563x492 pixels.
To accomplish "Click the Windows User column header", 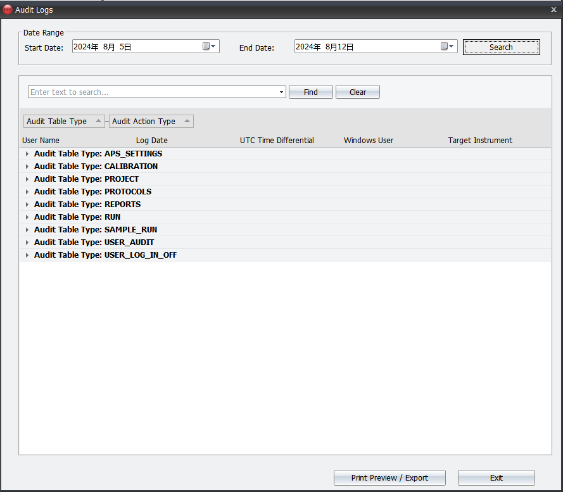I will pyautogui.click(x=369, y=141).
